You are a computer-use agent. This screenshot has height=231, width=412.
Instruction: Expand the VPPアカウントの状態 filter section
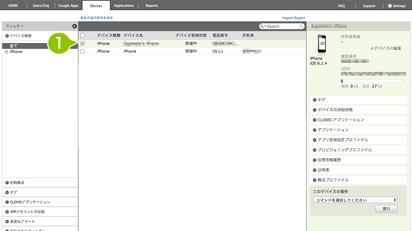pos(40,212)
